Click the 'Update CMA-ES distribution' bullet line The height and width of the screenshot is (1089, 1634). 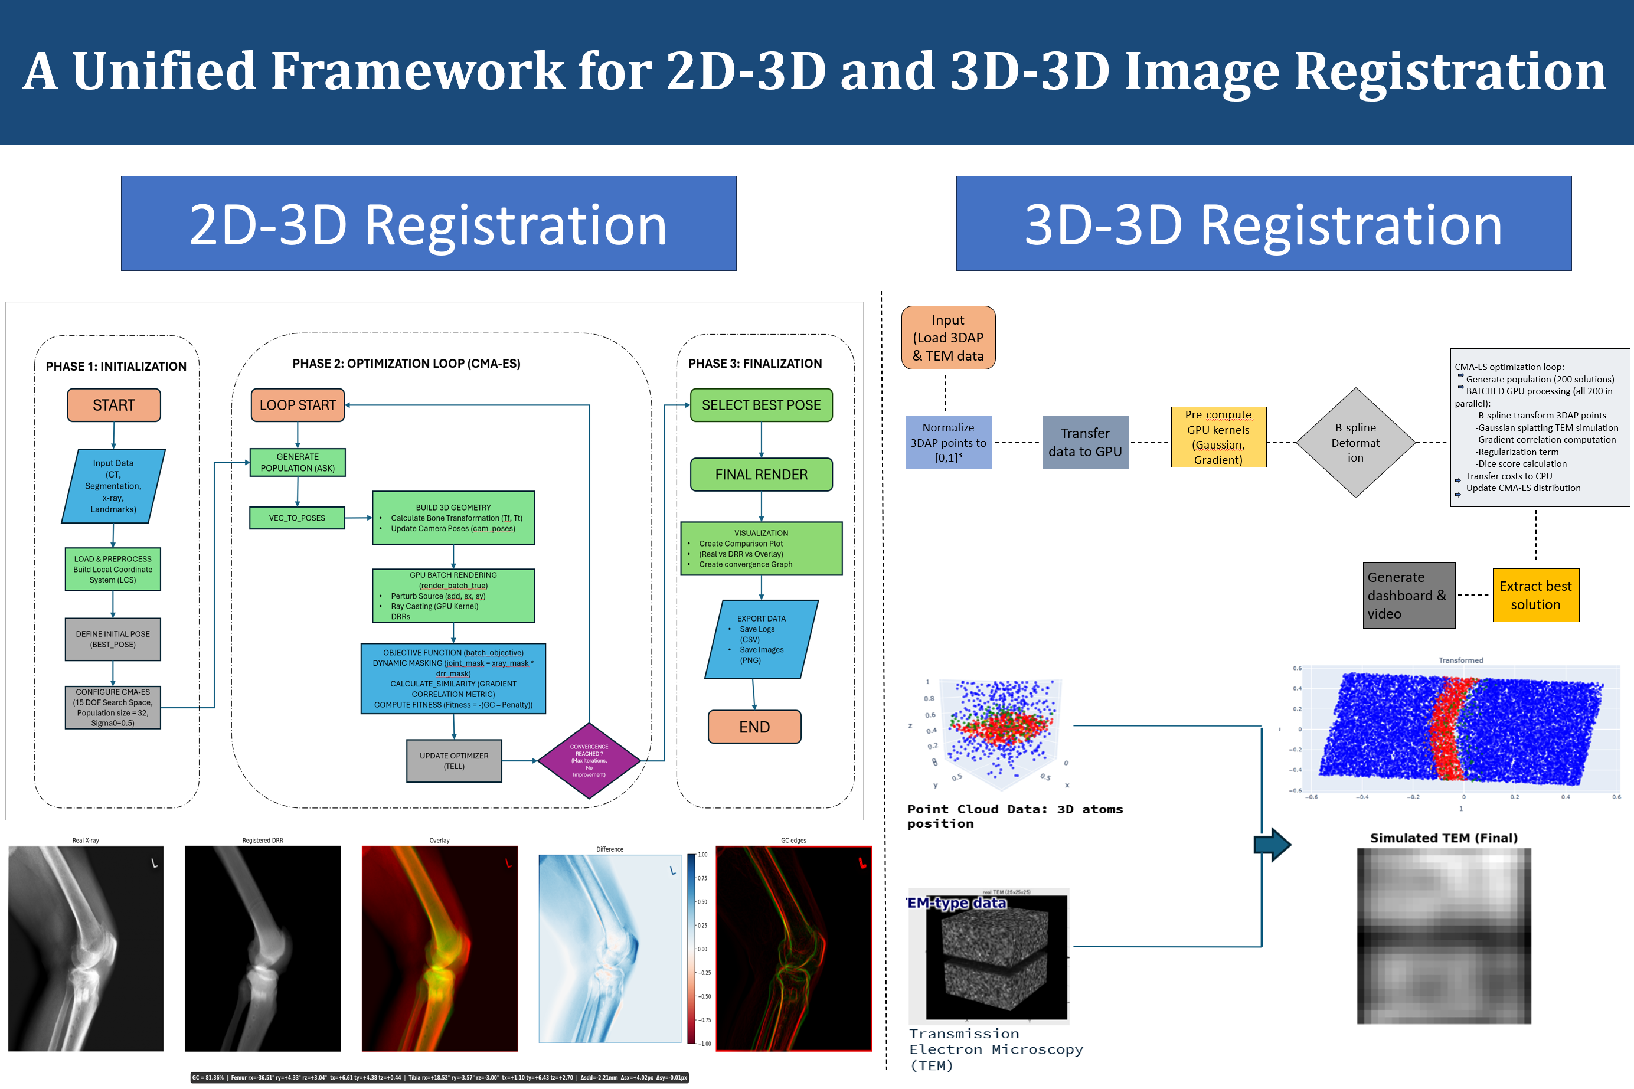point(1523,488)
